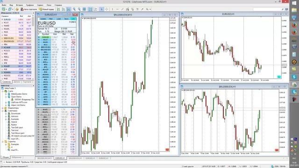Select #GOOG row in Market Watch
The height and width of the screenshot is (168, 299).
[16, 76]
